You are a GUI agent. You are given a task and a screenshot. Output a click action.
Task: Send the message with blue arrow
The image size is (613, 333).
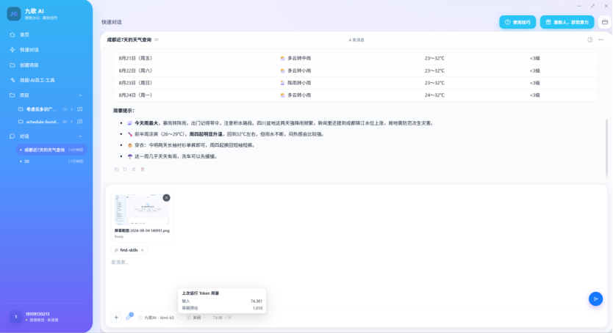click(595, 299)
